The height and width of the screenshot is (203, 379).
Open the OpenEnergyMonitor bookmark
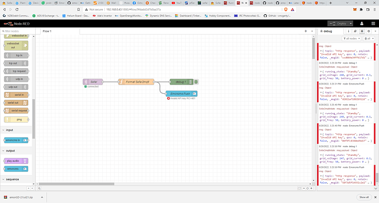(128, 16)
